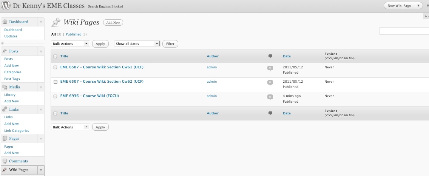Viewport: 429px width, 176px height.
Task: Toggle the select-all checkbox in table header
Action: click(56, 56)
